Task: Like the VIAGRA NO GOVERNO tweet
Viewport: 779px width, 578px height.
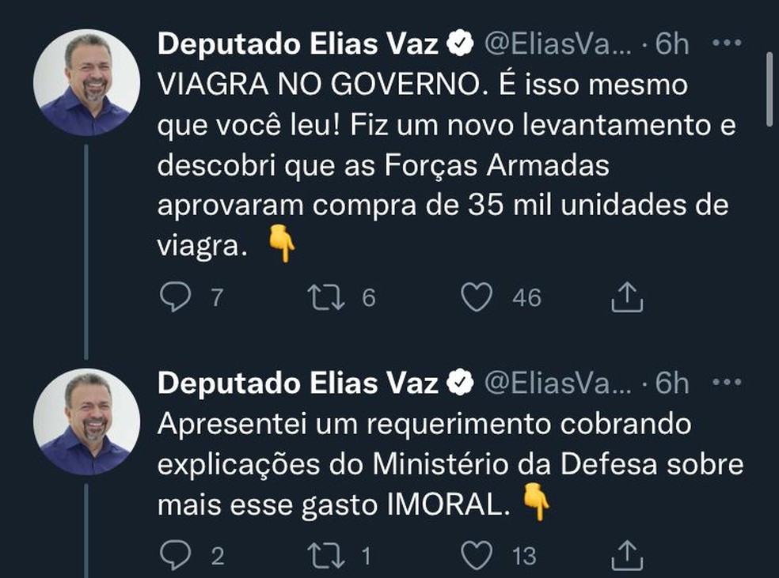Action: [476, 293]
